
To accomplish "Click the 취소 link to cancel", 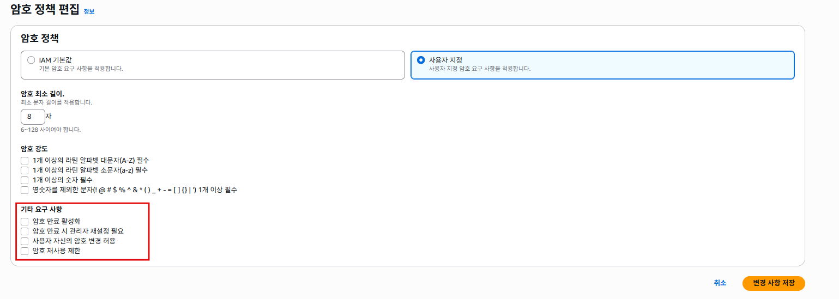I will (720, 283).
